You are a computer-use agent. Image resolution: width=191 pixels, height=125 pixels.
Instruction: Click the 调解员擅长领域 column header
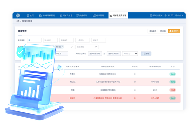[108, 66]
